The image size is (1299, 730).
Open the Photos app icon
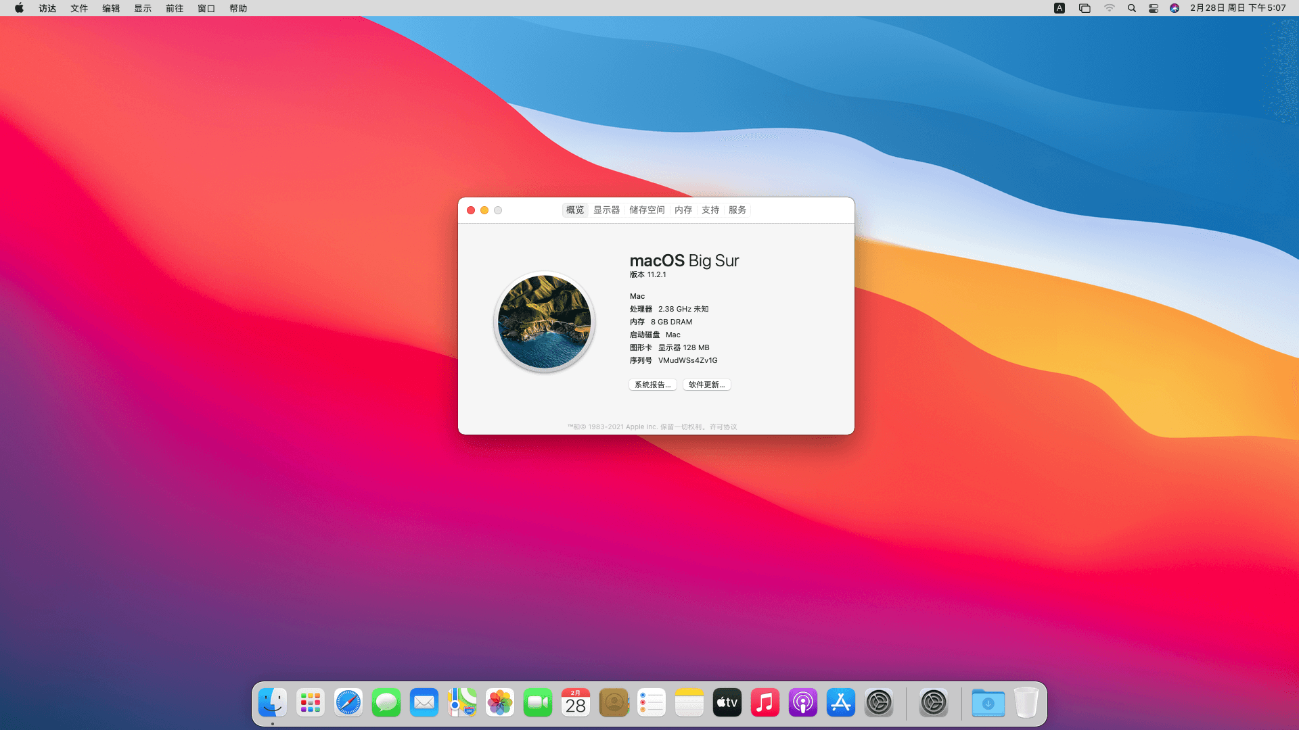[500, 703]
